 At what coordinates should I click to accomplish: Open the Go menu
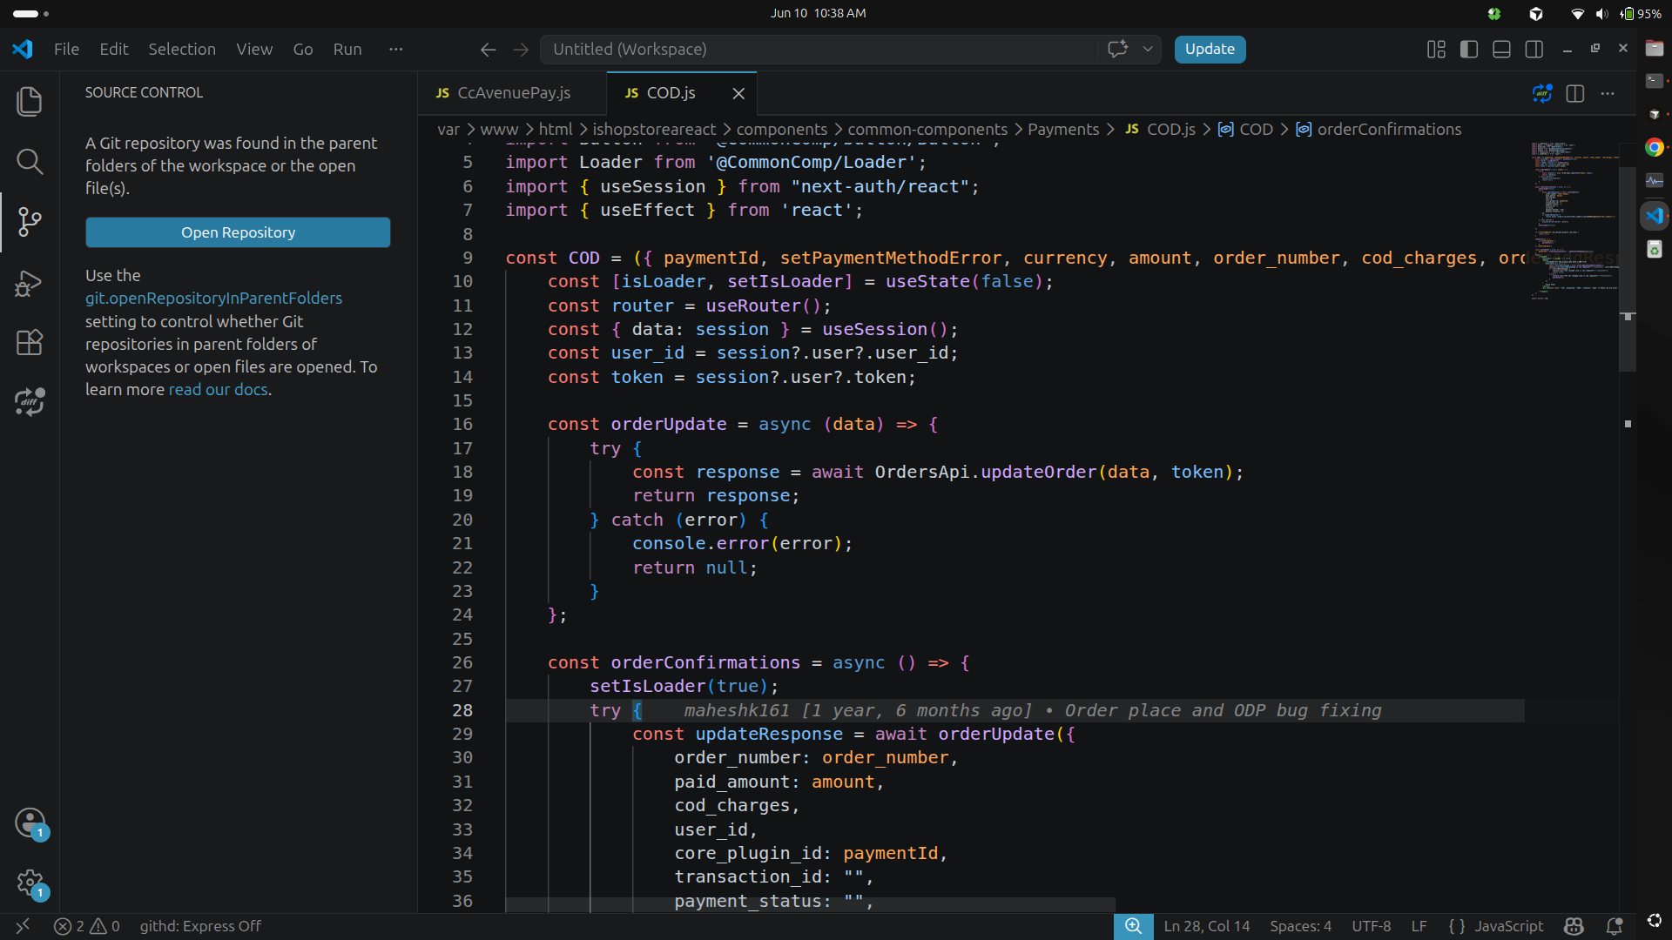tap(303, 50)
